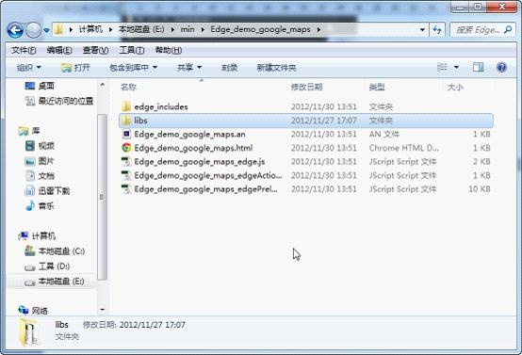Open 迅雷下载 library
This screenshot has width=522, height=355.
coord(54,190)
